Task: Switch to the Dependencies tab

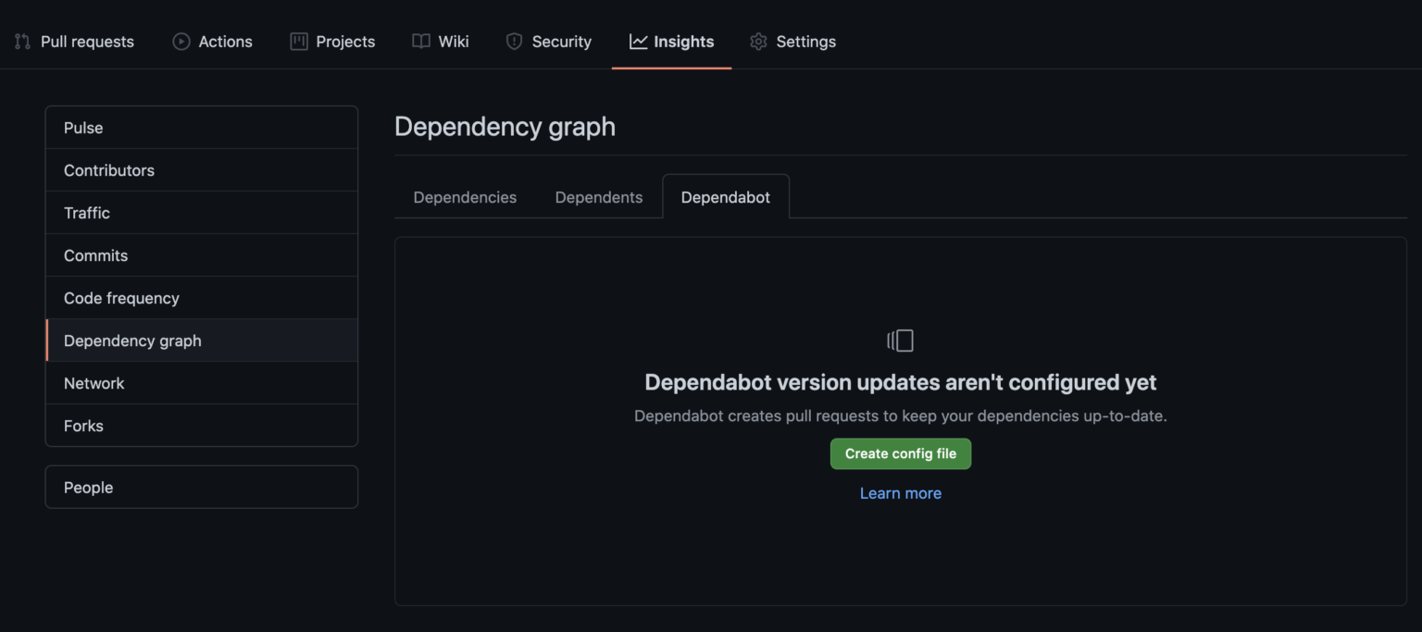Action: click(x=465, y=197)
